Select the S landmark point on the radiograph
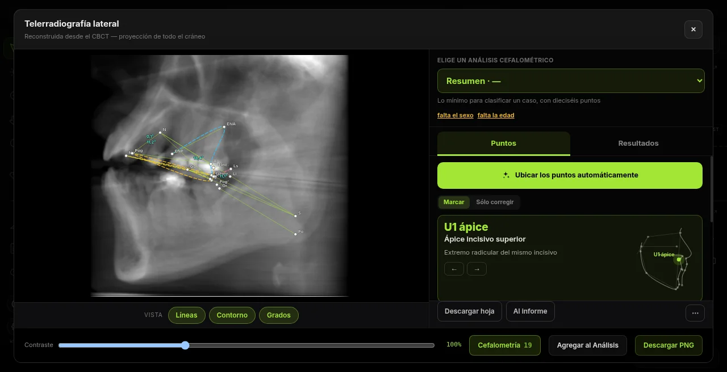727x372 pixels. [295, 215]
